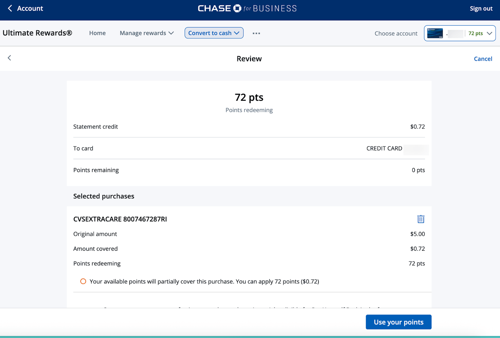
Task: Expand the Convert to cash dropdown
Action: click(x=214, y=33)
